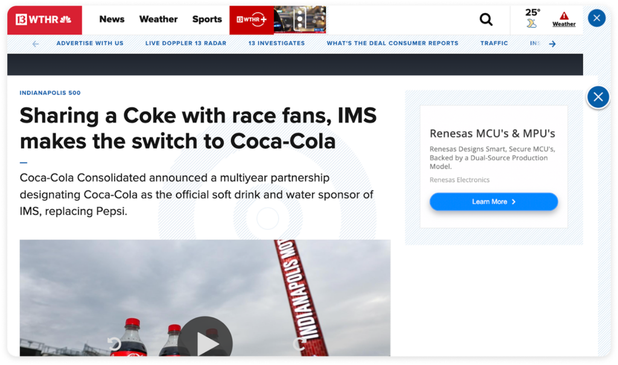Visit the Indianapolis 500 category link
Viewport: 618px width, 365px height.
pyautogui.click(x=51, y=92)
